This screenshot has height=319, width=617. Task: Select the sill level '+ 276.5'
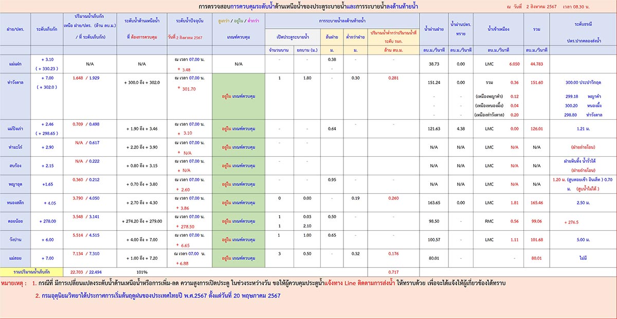pyautogui.click(x=571, y=222)
